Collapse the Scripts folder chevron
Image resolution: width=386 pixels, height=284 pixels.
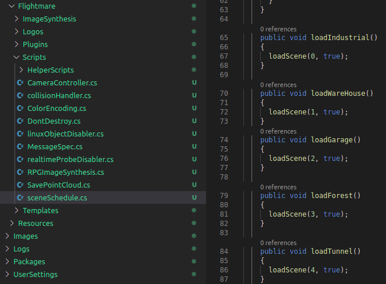pyautogui.click(x=16, y=57)
